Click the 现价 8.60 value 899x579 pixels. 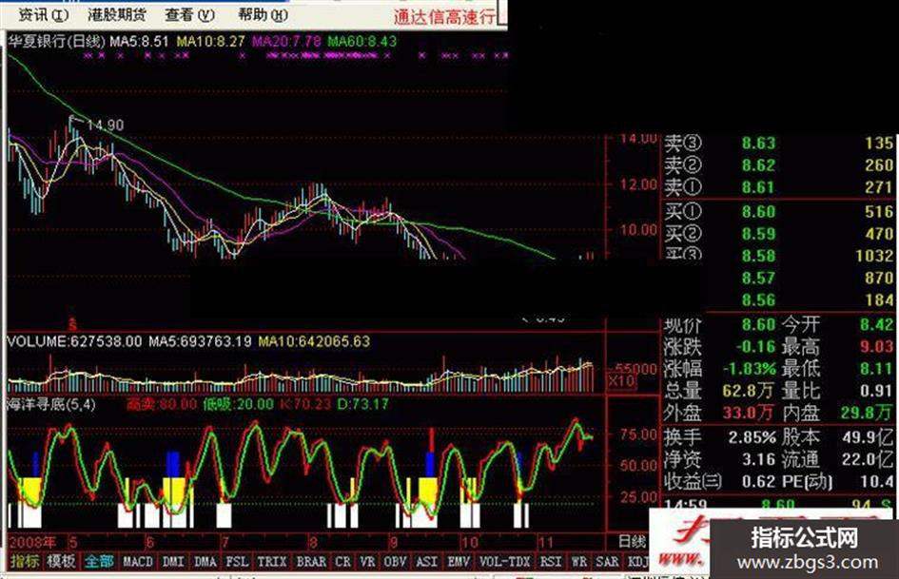point(758,325)
